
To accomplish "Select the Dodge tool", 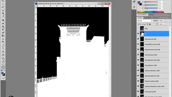I will (x=3, y=42).
